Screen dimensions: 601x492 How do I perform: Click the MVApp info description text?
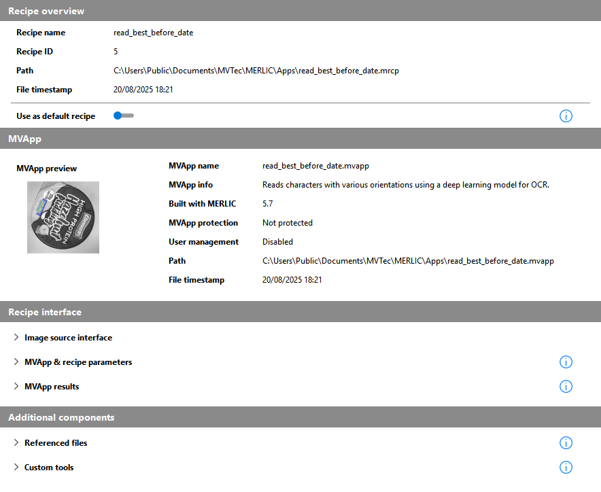point(405,185)
